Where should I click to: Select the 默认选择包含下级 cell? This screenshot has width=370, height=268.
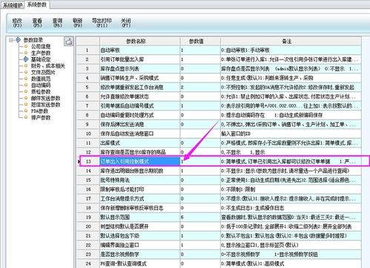click(140, 235)
